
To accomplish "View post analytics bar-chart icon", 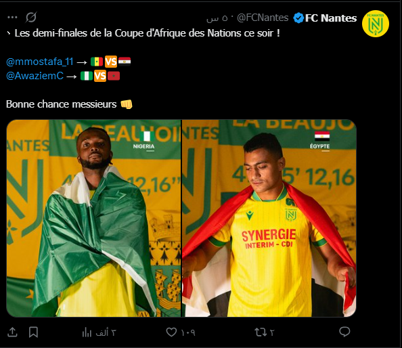I will (x=87, y=332).
